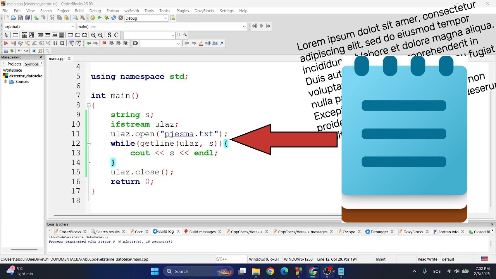
Task: Open the File menu
Action: [x=5, y=11]
